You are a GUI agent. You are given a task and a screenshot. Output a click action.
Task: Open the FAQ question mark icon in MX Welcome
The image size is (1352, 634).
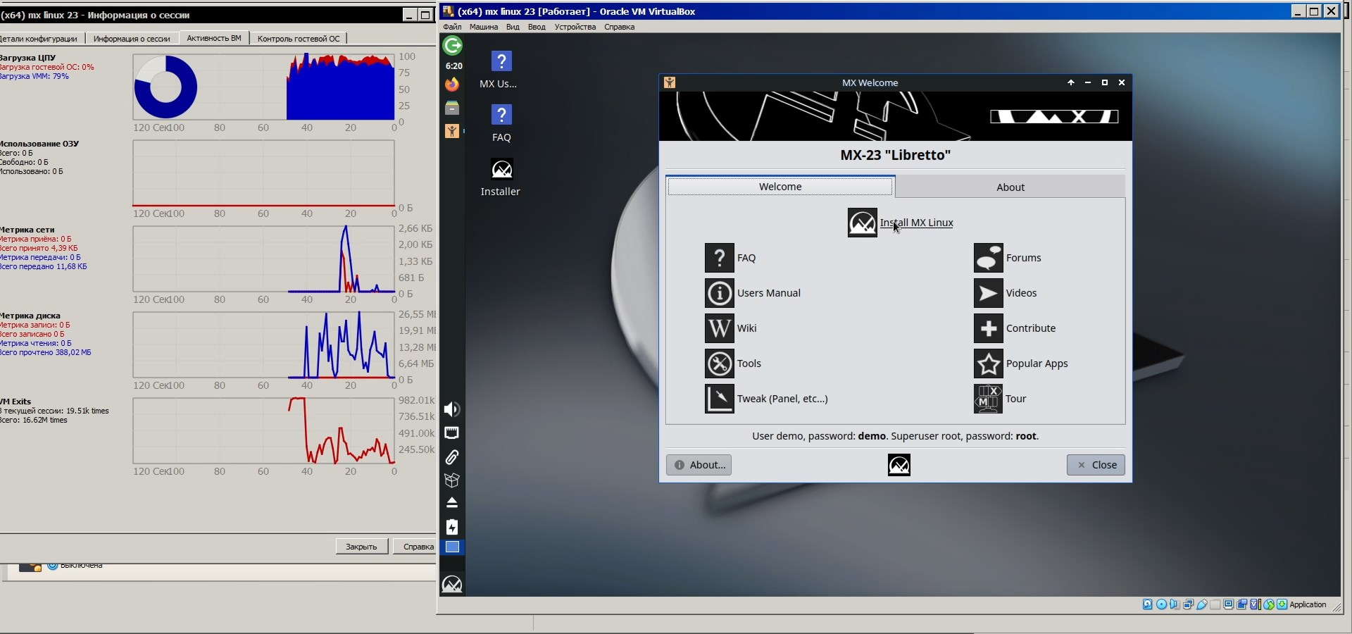pos(719,258)
